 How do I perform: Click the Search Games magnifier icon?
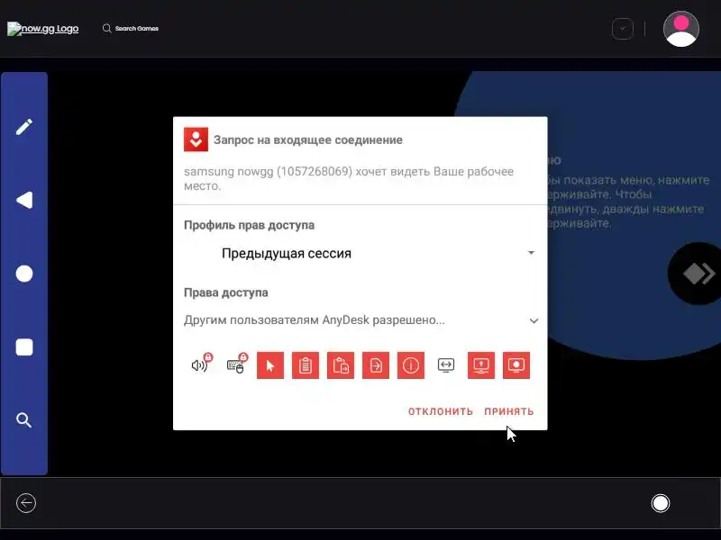(106, 29)
